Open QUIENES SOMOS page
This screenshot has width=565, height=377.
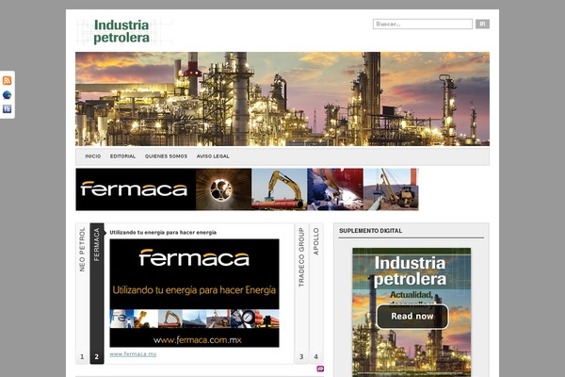coord(166,156)
